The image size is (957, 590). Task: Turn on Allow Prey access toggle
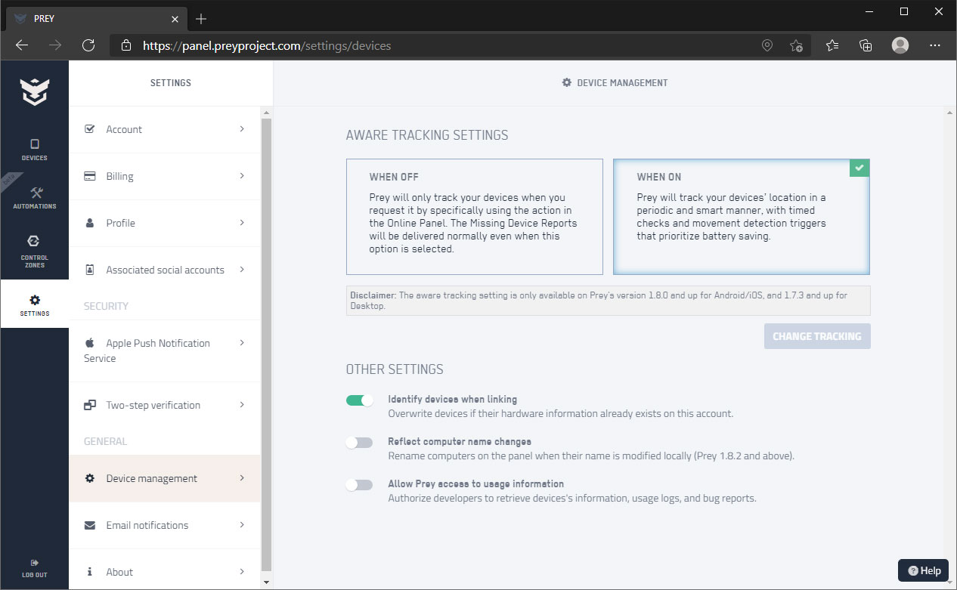[x=360, y=485]
